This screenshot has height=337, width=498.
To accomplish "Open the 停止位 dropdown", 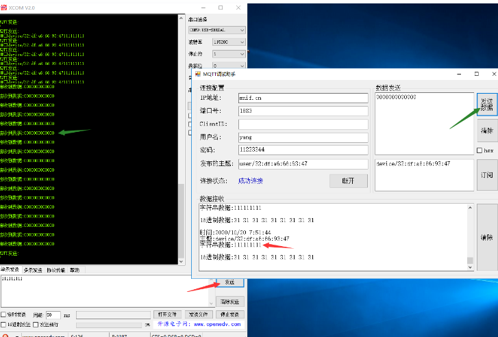I will 229,54.
